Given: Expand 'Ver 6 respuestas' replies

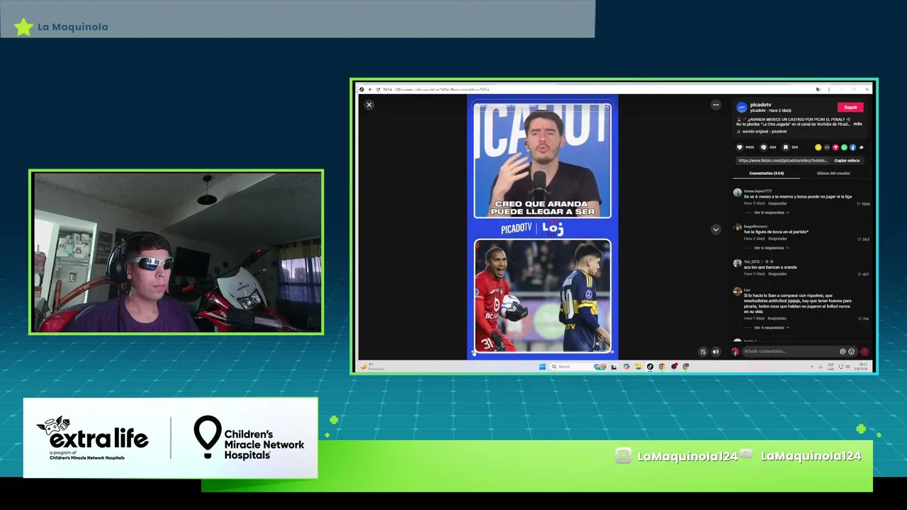Looking at the screenshot, I should 771,248.
